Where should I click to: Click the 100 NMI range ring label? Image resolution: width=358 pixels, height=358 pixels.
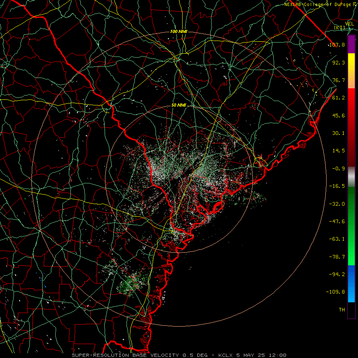[179, 31]
